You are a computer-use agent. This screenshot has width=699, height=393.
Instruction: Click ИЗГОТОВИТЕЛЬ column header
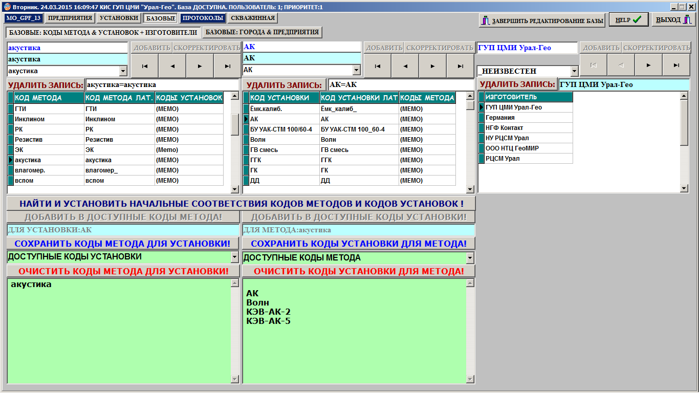(x=529, y=97)
